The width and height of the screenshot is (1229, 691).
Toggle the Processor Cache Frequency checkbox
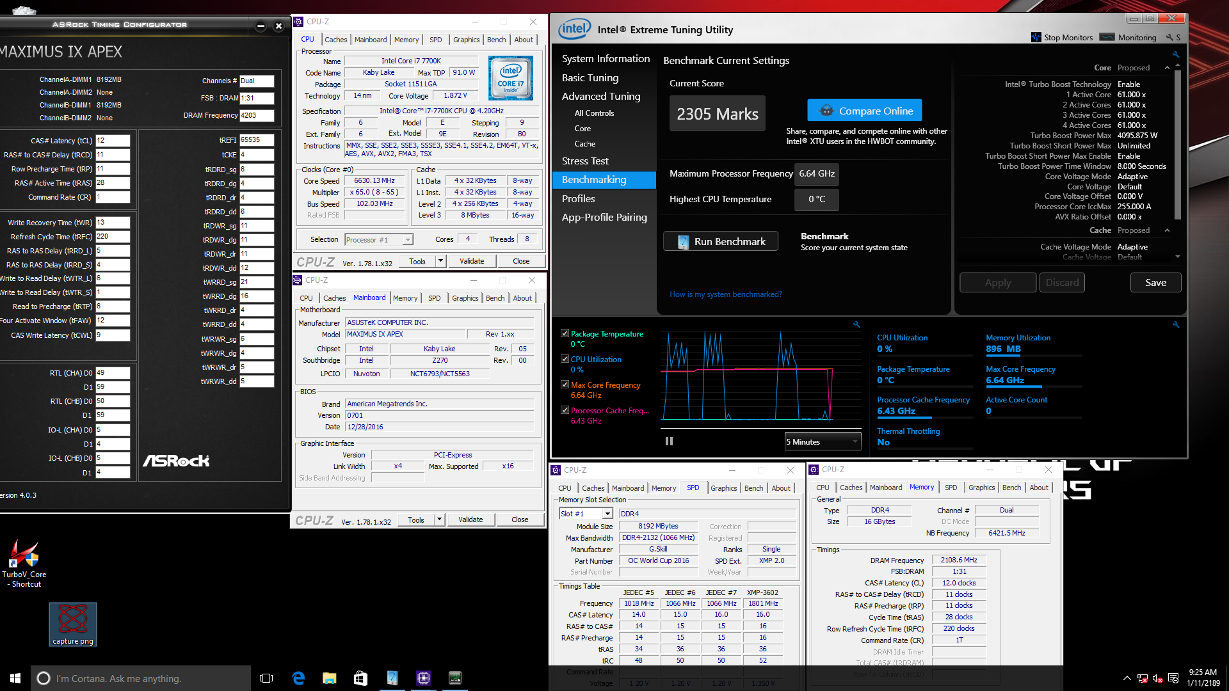pyautogui.click(x=565, y=410)
